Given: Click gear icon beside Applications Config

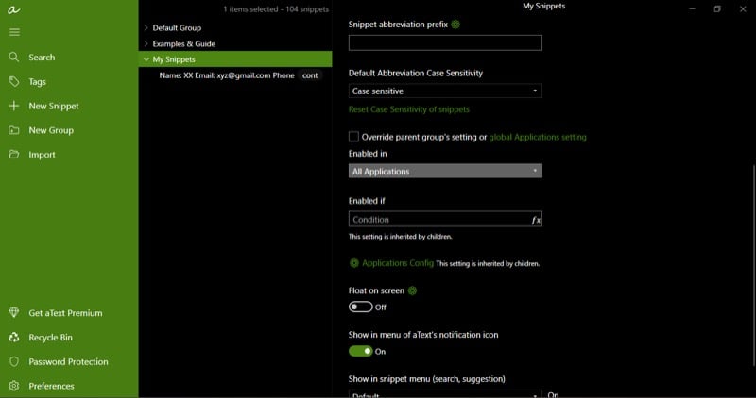Looking at the screenshot, I should click(x=353, y=263).
